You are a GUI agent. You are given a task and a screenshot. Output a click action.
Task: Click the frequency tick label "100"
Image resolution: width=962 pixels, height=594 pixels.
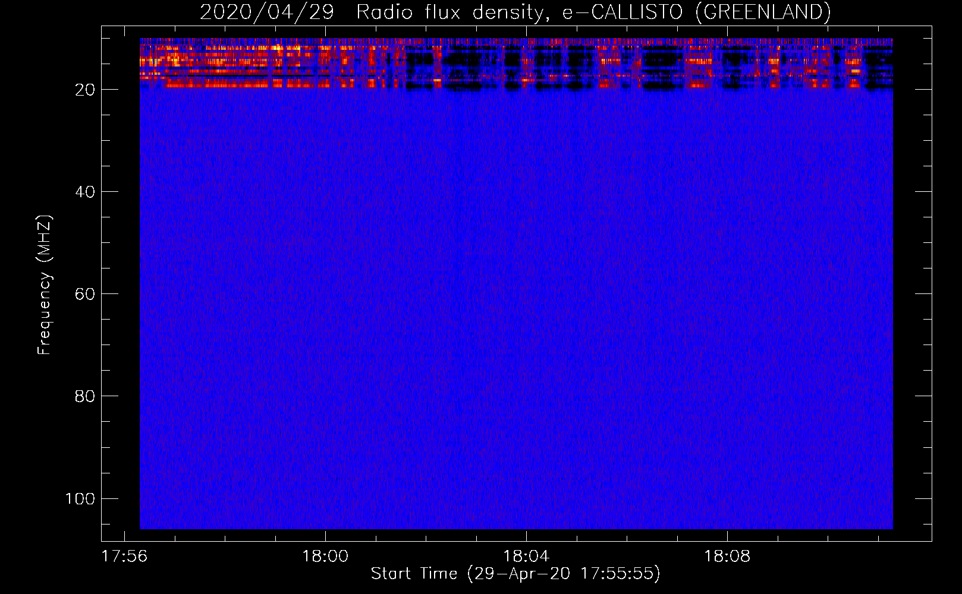(x=80, y=498)
